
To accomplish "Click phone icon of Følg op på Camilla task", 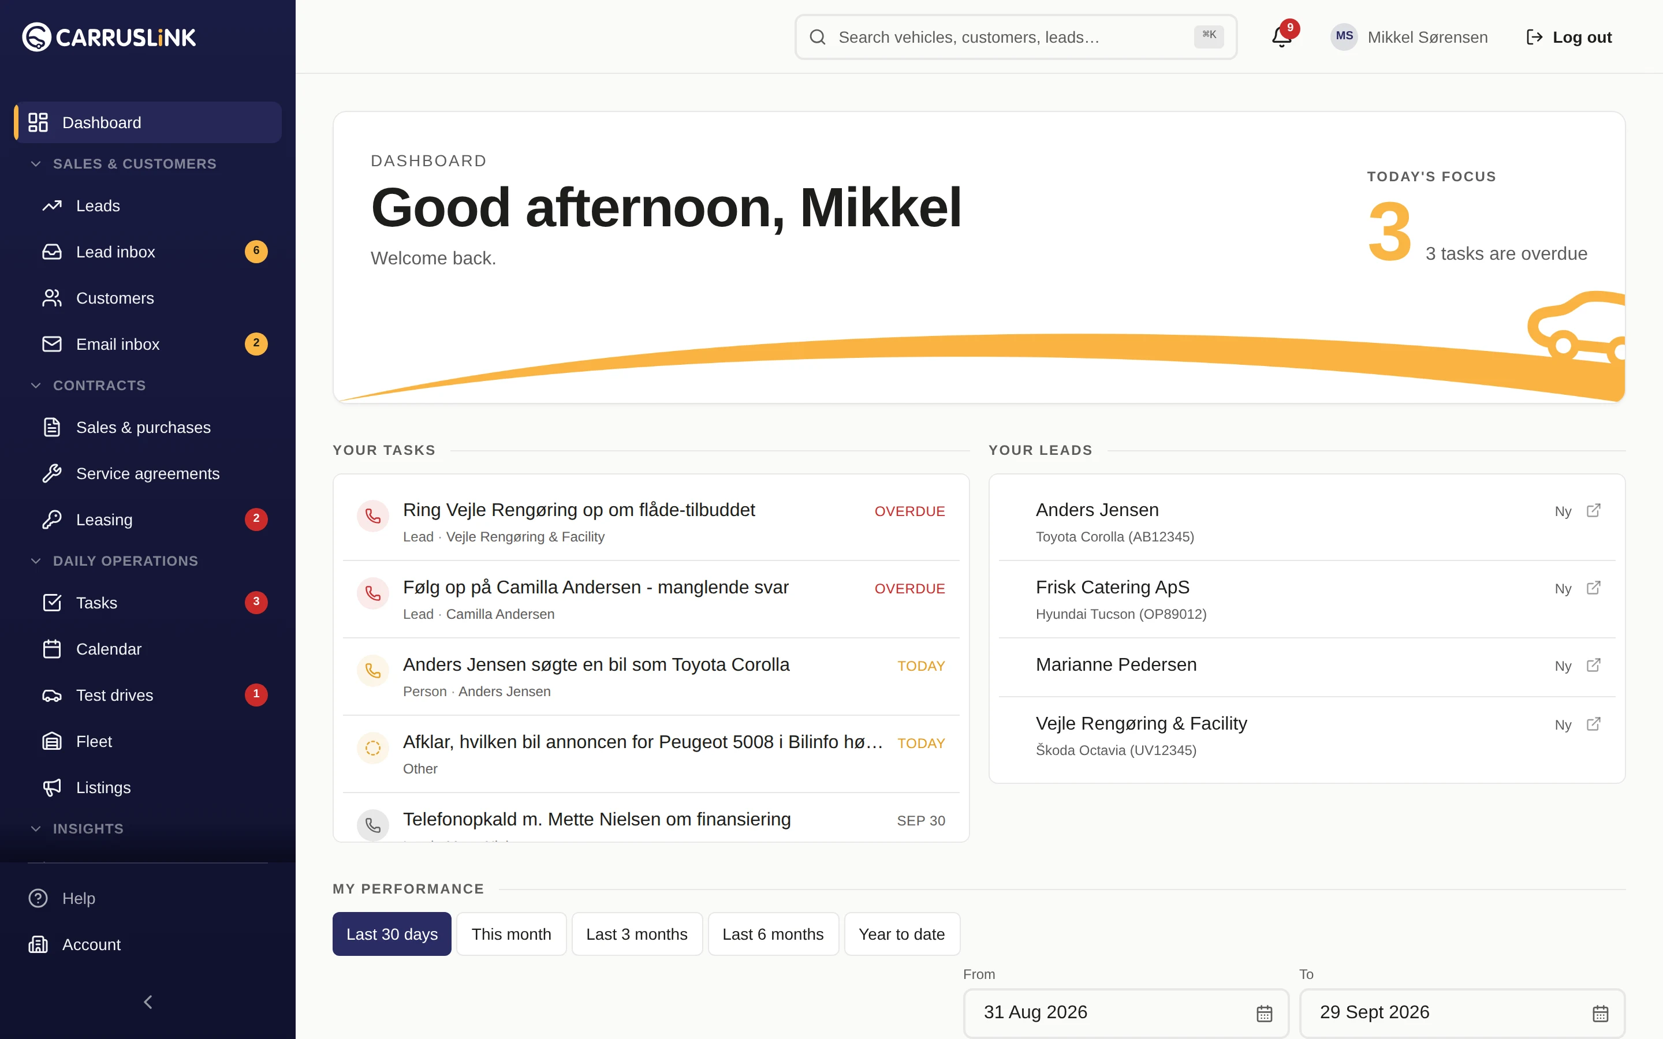I will click(x=373, y=593).
